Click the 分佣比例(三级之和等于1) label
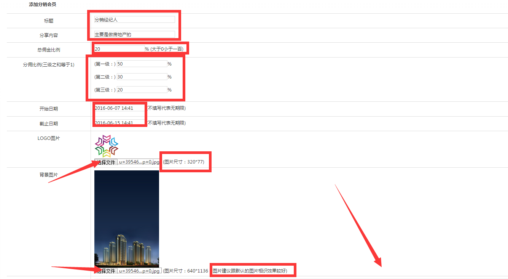 point(49,65)
